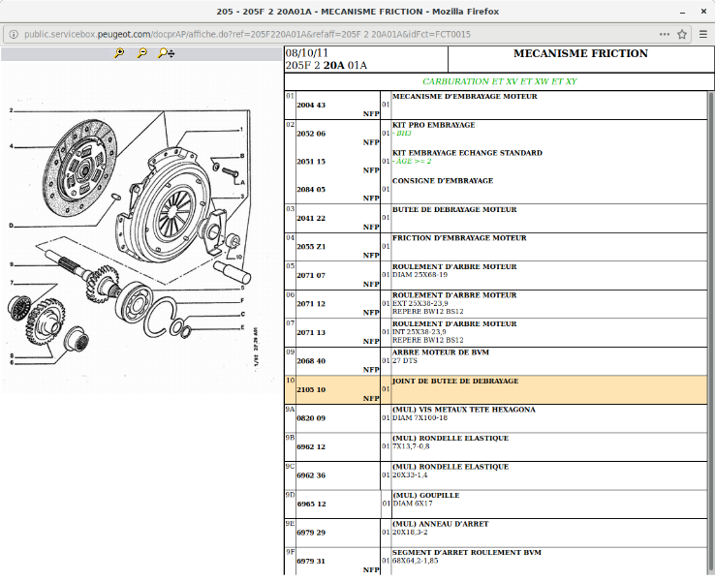Click the 205F 2 20A 01A reference

tap(326, 66)
